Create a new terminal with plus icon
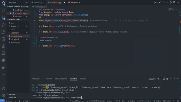The height and width of the screenshot is (102, 181). click(x=158, y=79)
